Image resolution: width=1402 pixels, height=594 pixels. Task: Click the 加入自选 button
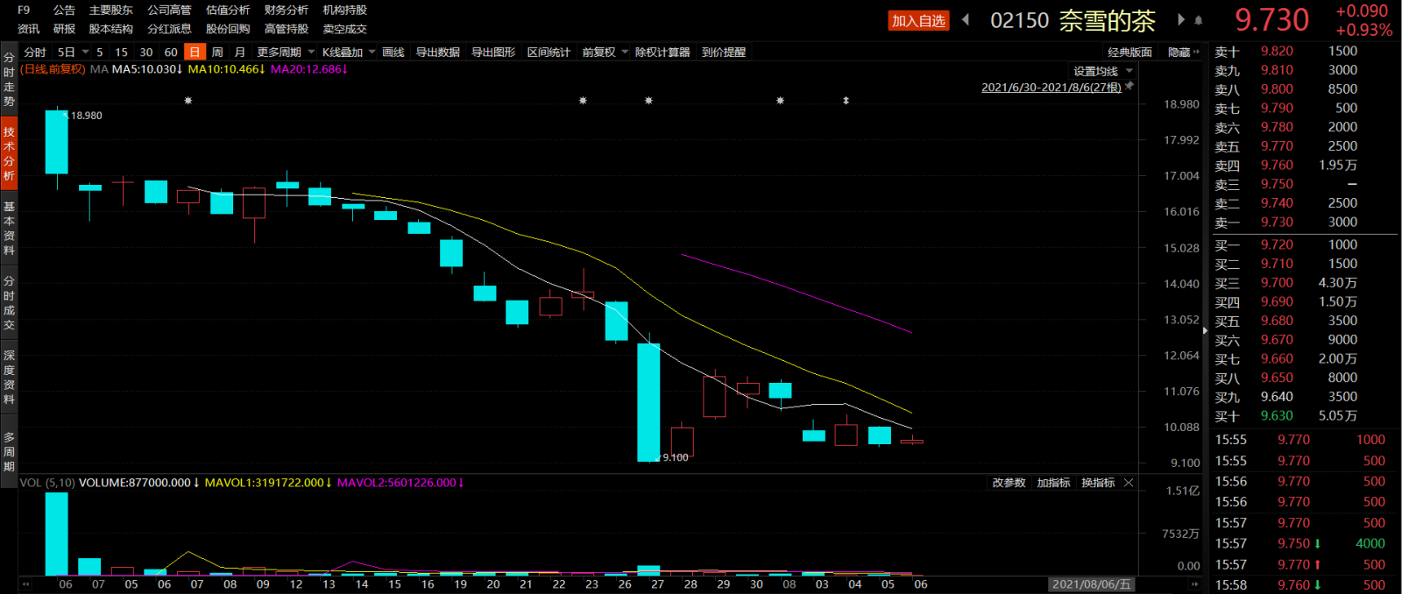[918, 20]
